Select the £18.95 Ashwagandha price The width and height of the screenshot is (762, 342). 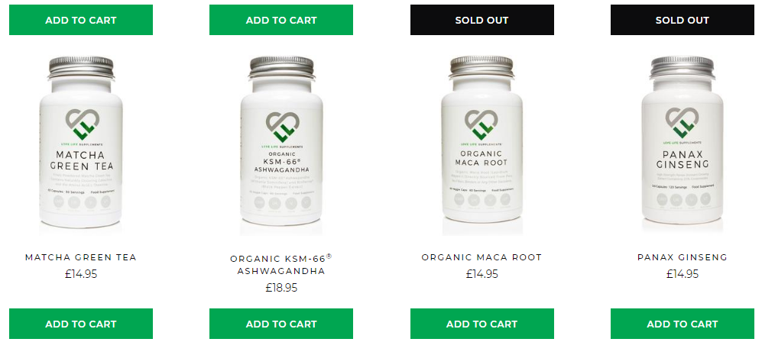281,288
